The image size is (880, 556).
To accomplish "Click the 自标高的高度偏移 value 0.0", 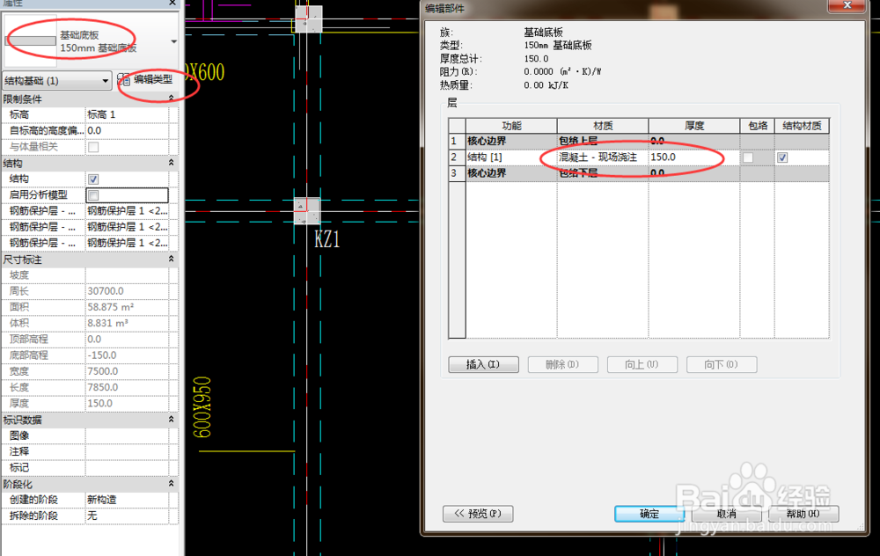I will click(127, 131).
